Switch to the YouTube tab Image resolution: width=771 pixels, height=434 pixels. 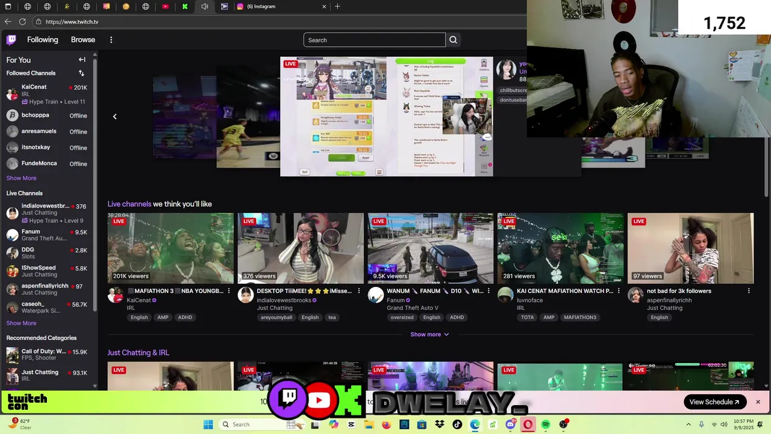pos(165,7)
